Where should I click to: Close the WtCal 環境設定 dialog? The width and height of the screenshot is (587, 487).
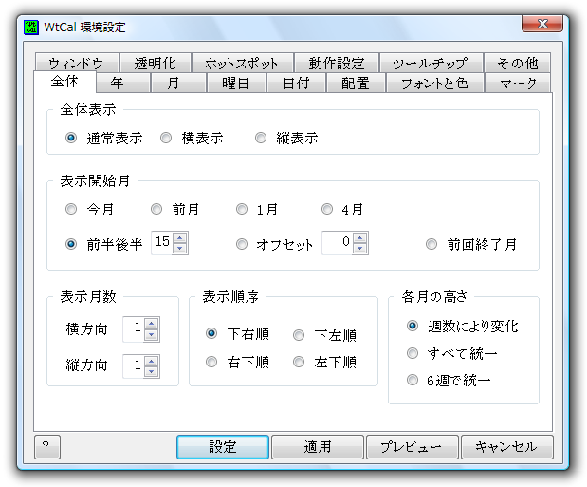click(542, 24)
